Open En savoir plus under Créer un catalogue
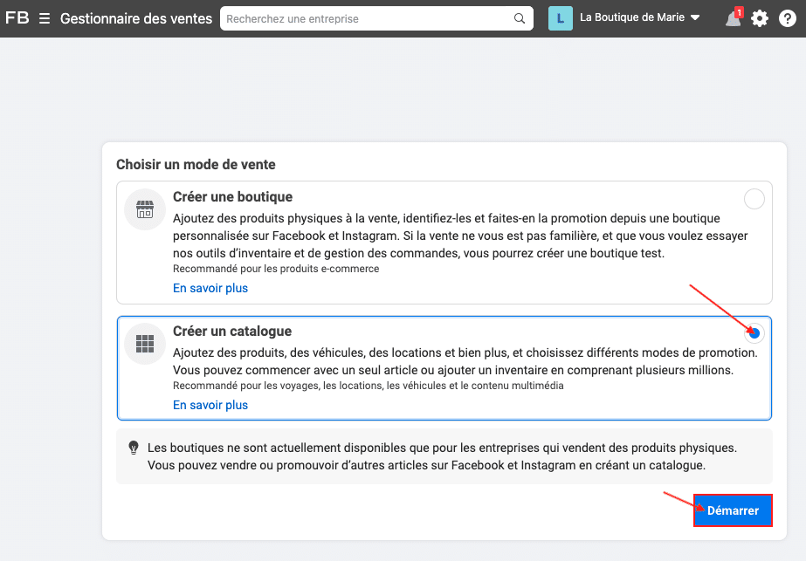 (x=210, y=404)
